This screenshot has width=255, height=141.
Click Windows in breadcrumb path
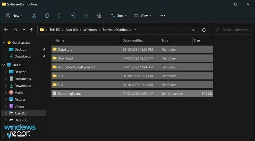[x=90, y=30]
